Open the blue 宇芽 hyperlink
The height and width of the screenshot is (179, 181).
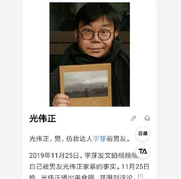(x=100, y=139)
